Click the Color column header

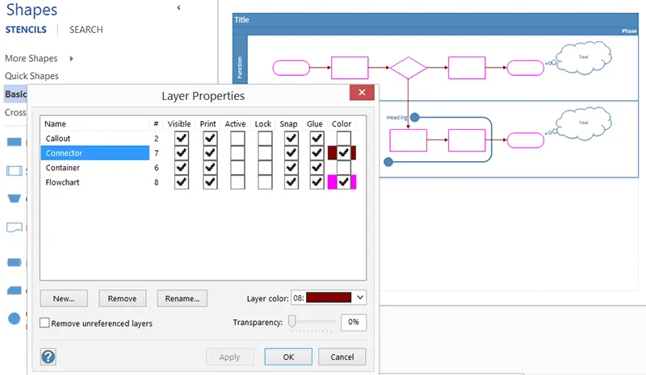[342, 123]
